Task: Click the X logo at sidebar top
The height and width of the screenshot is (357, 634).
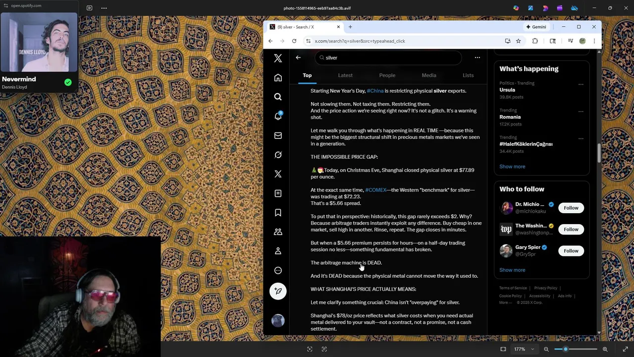Action: tap(278, 59)
